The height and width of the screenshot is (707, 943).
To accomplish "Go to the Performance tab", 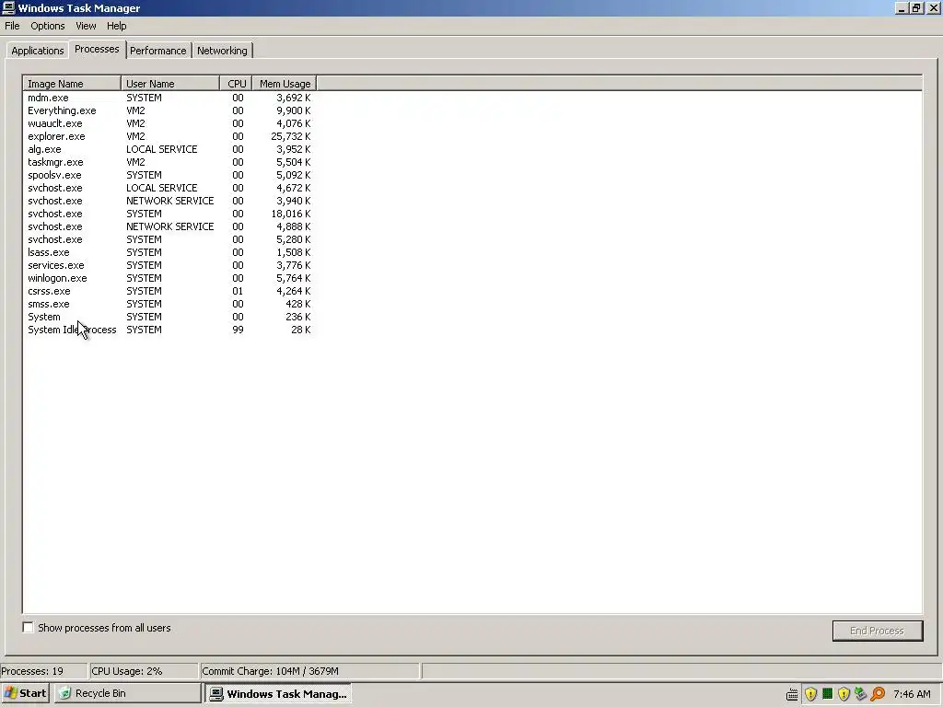I will point(158,51).
